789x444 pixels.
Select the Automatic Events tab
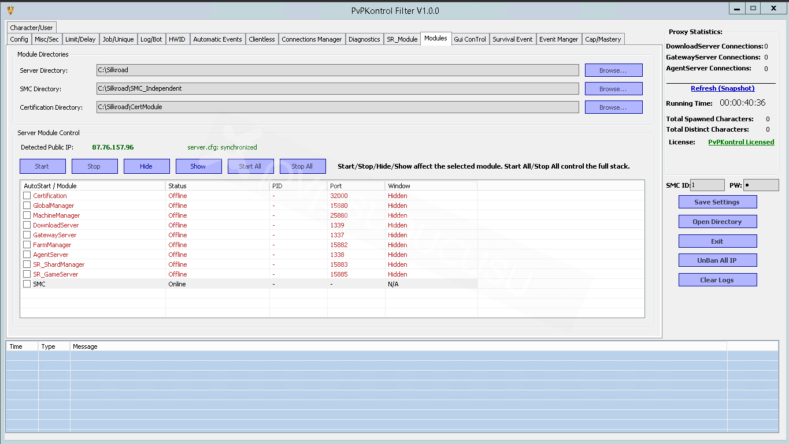[217, 39]
